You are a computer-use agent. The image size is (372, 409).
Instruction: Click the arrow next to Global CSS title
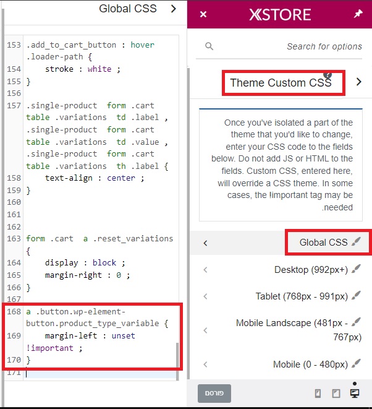pos(174,9)
